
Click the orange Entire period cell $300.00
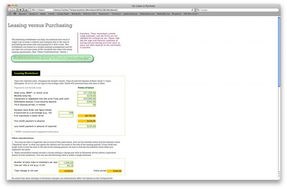114,171
